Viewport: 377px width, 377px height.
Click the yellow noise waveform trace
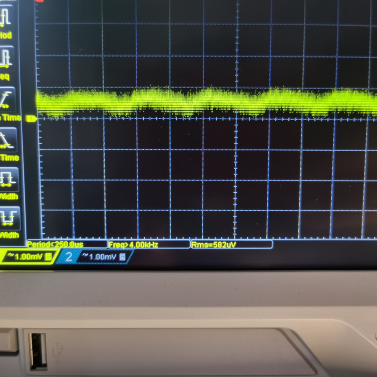point(207,101)
